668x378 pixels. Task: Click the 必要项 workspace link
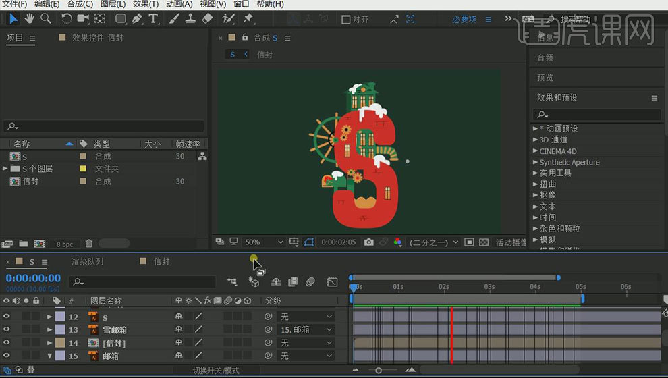[464, 20]
